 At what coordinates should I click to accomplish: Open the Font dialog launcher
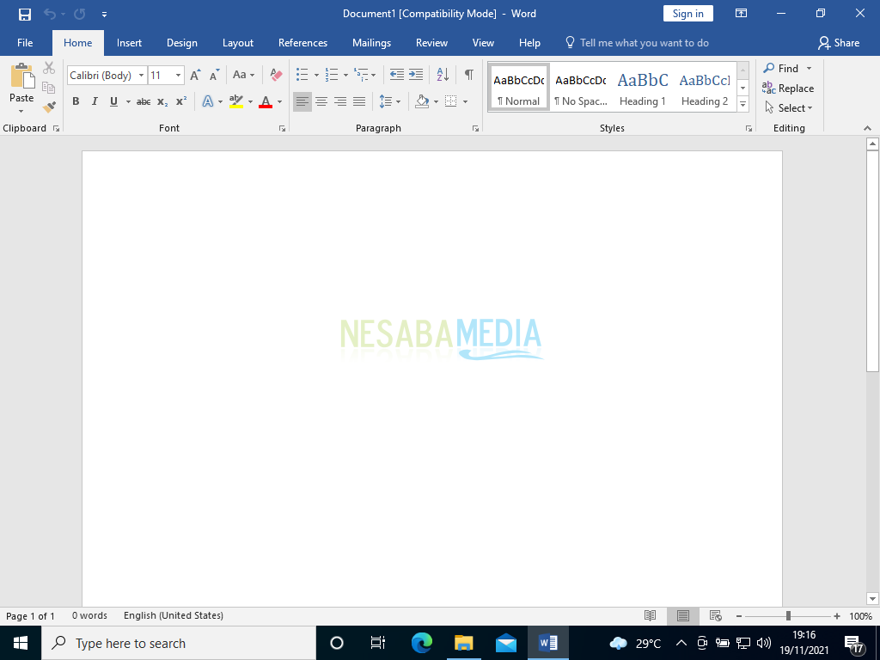(282, 129)
